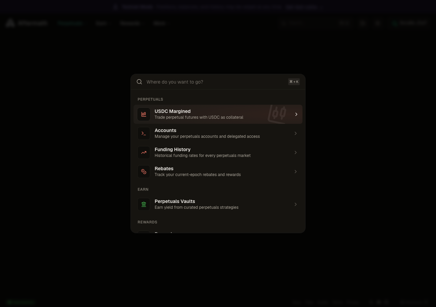
Task: Click chevron beside Rebates entry
Action: coord(296,172)
